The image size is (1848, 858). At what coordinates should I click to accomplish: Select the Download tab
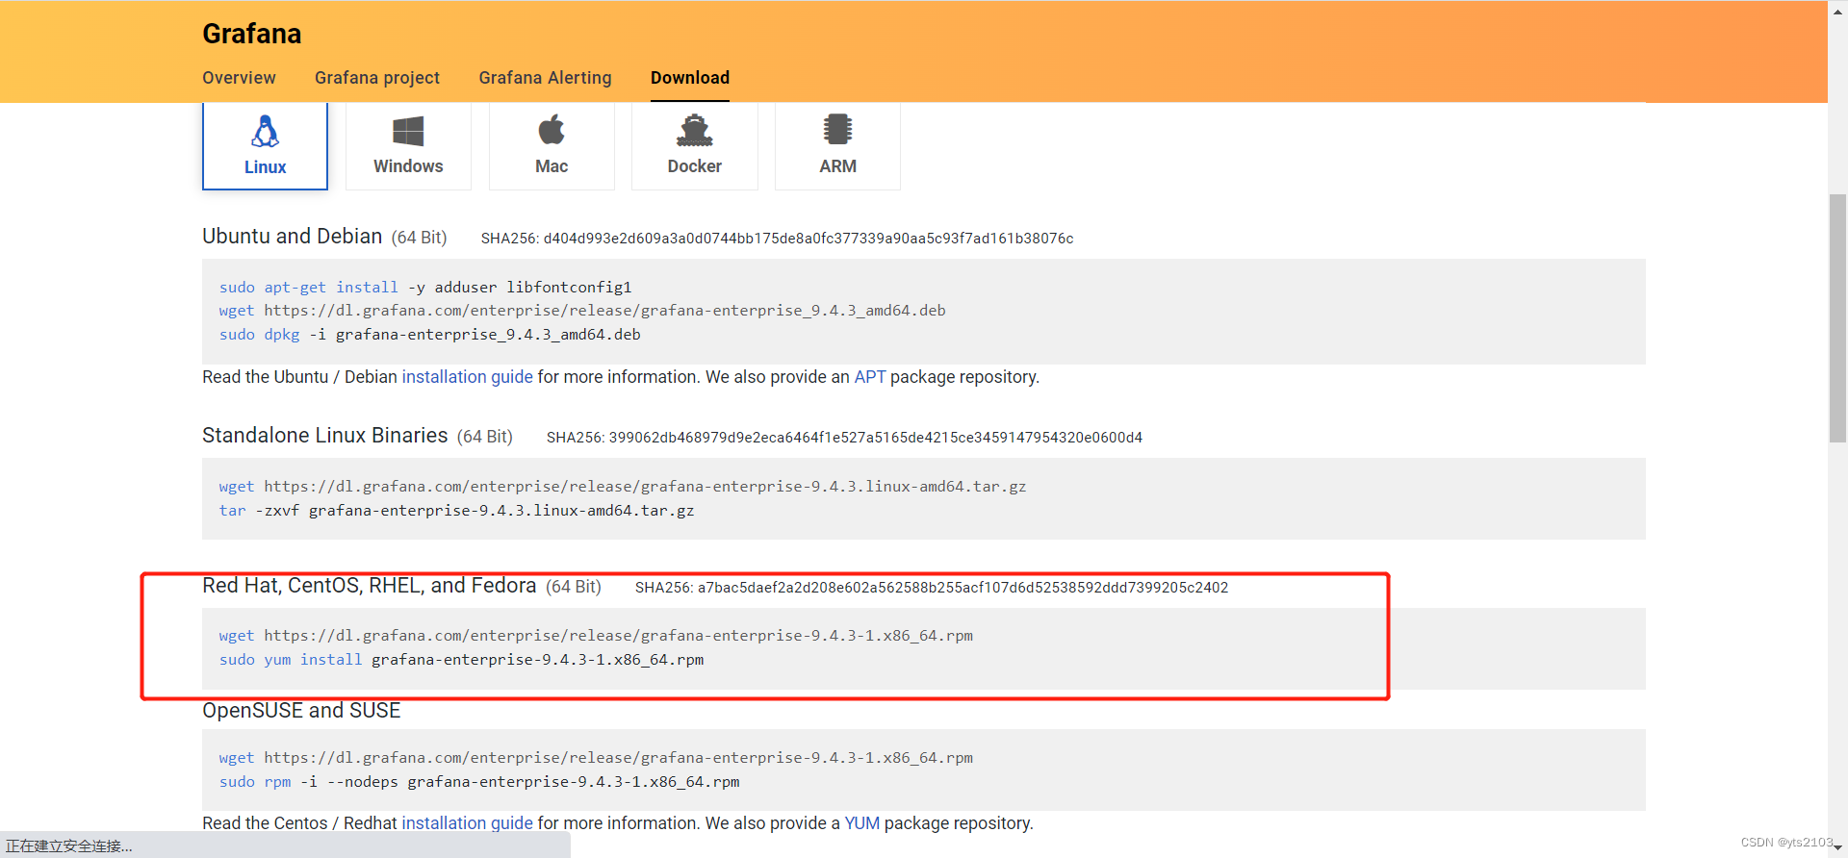[x=690, y=78]
